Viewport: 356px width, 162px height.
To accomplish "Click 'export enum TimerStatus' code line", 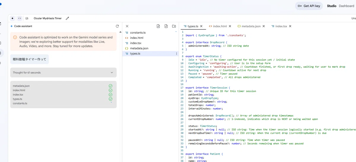I will tap(204, 56).
